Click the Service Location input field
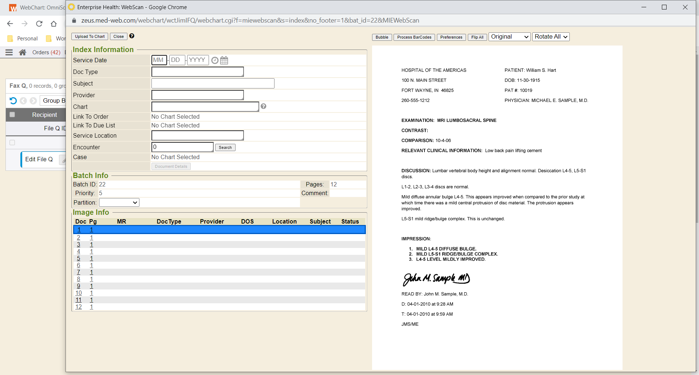Screen dimensions: 699x375 click(x=197, y=135)
